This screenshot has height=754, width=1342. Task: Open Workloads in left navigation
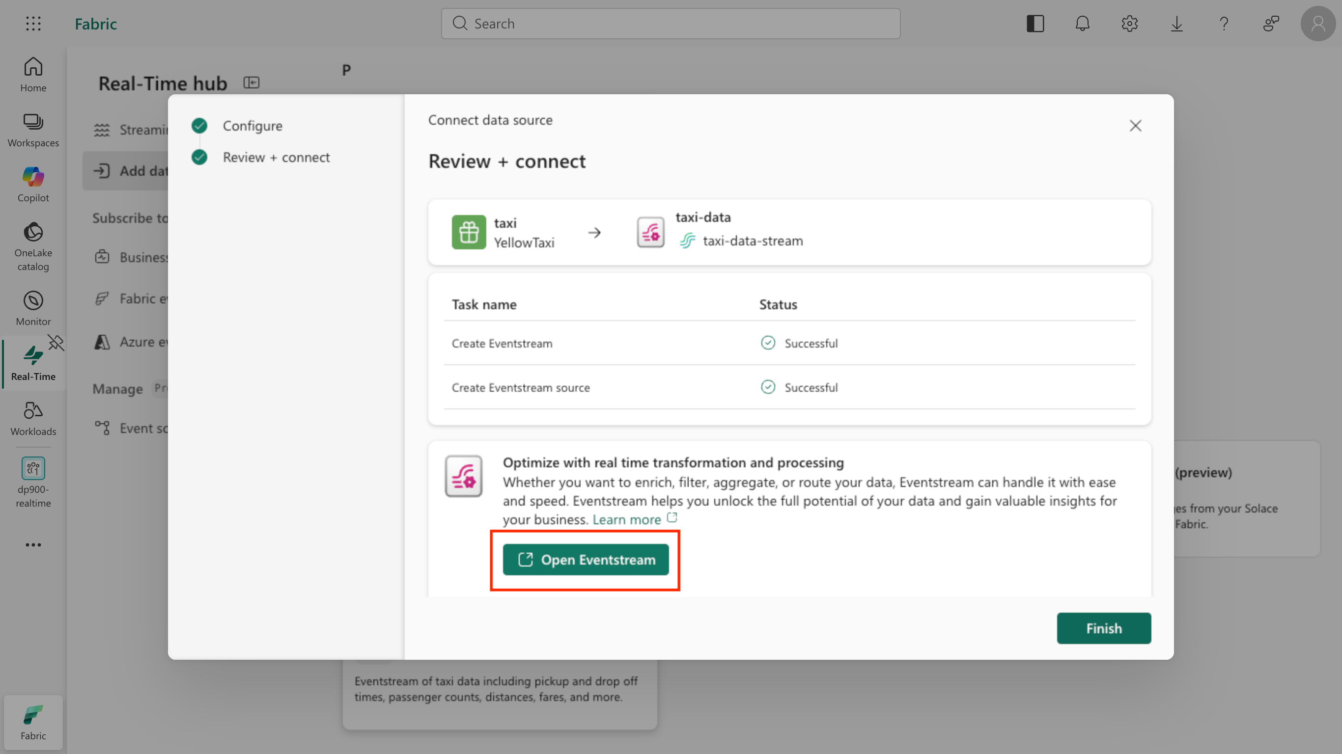(33, 419)
